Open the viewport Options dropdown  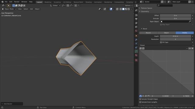129,5
